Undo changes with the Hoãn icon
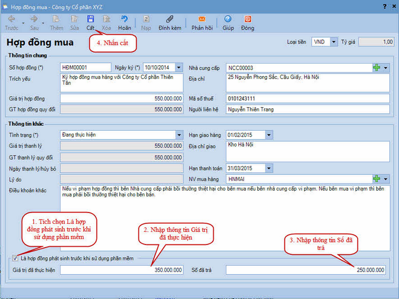Viewport: 399px width, 299px height. click(x=125, y=19)
